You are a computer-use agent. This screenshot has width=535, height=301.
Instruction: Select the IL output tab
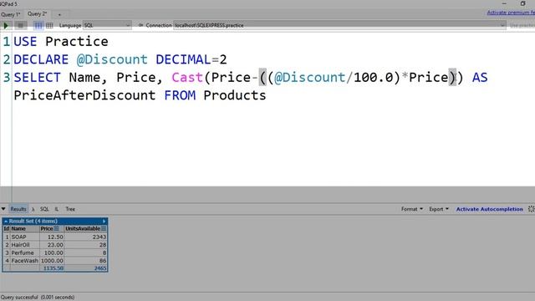pos(56,209)
